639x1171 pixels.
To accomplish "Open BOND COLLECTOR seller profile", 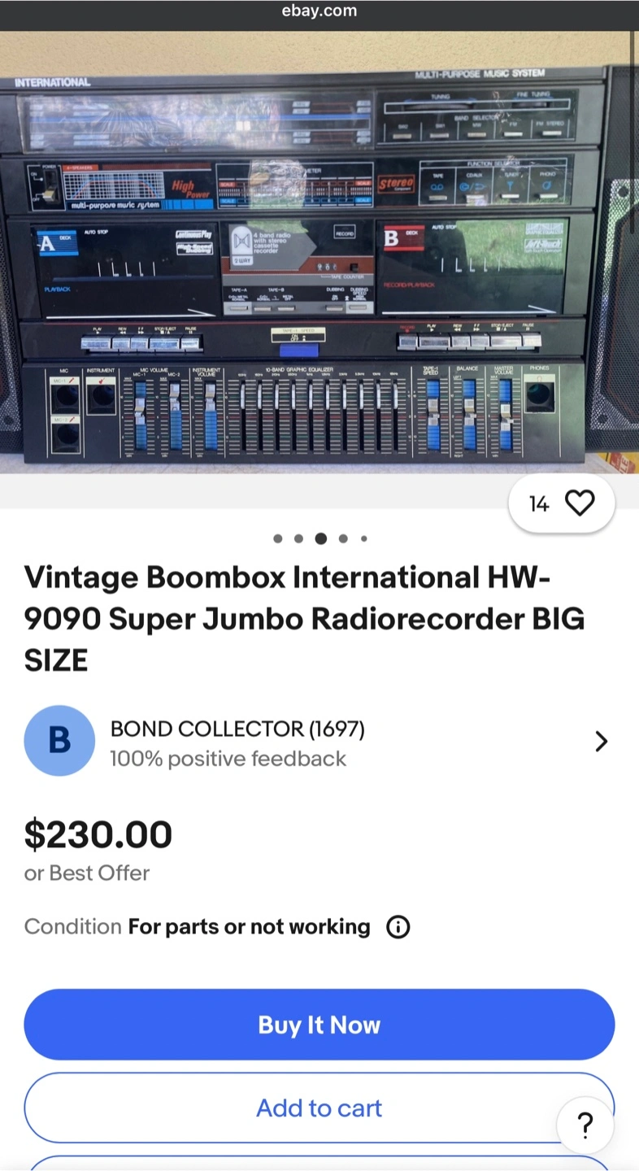I will pos(237,729).
